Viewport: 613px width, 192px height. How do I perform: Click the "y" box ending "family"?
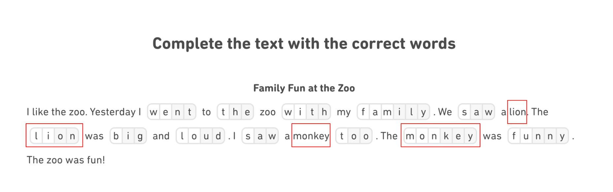pos(424,112)
